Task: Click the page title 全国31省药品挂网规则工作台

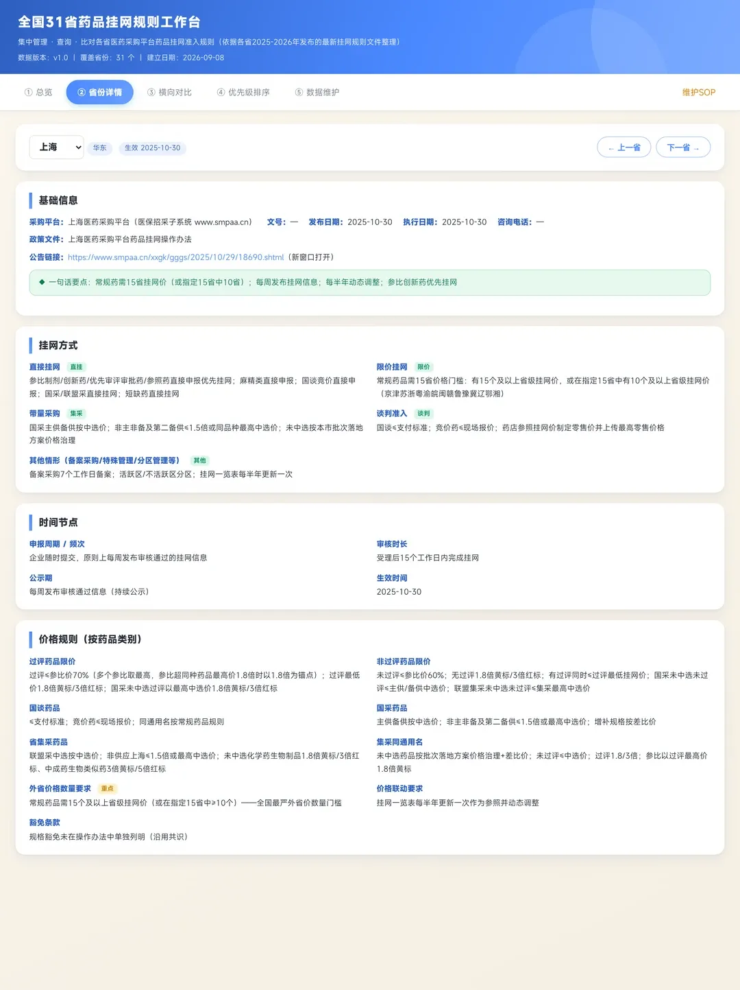Action: point(110,23)
